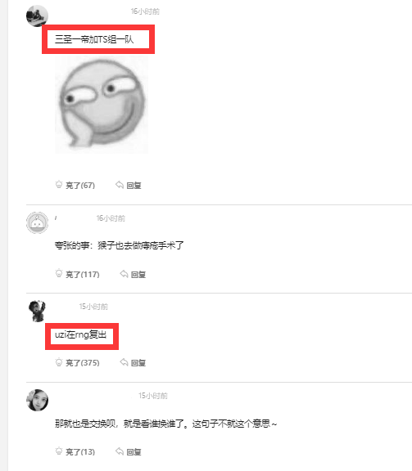Light up the 亮了(375) text
Screen dimensions: 412x471
pos(83,363)
